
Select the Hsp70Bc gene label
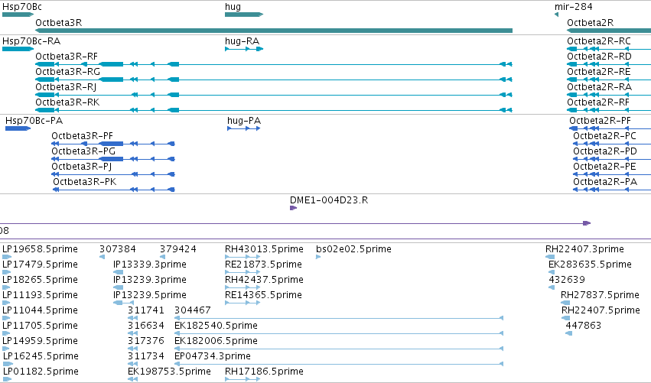point(22,7)
